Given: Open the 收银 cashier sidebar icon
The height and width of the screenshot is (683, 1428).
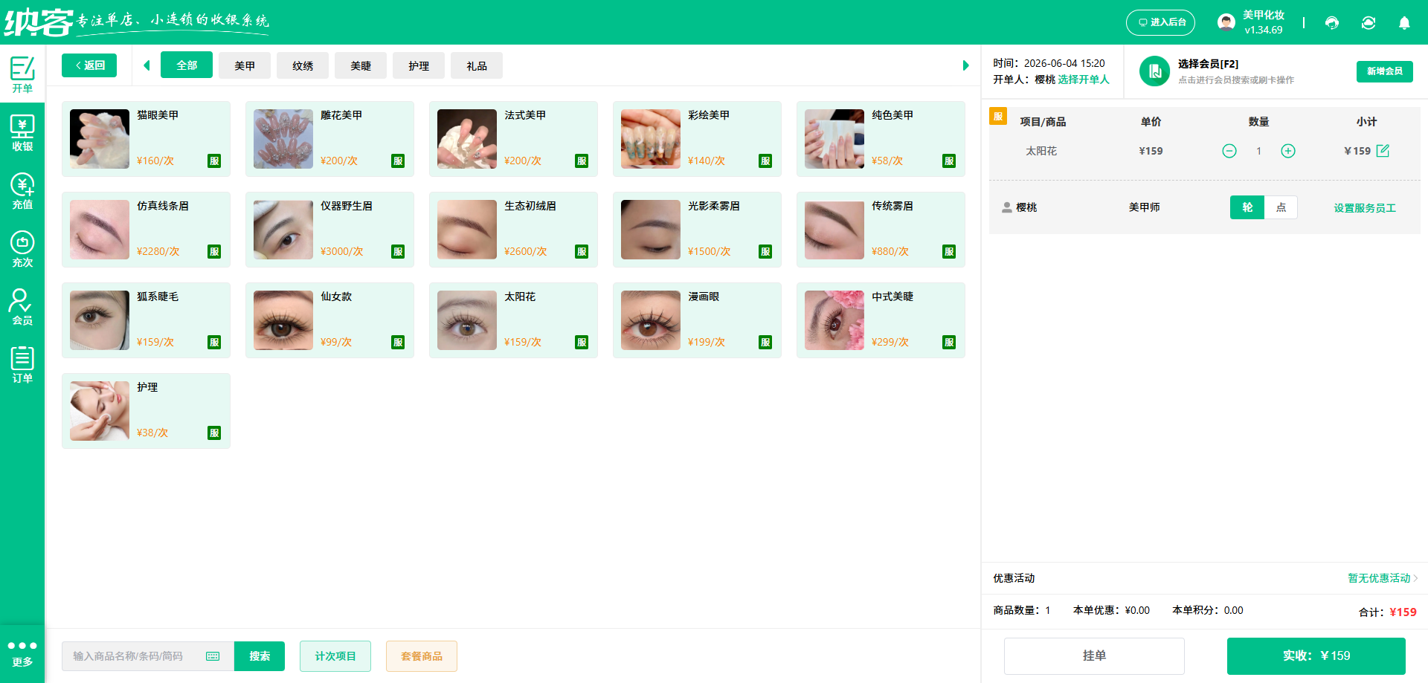Looking at the screenshot, I should [22, 133].
